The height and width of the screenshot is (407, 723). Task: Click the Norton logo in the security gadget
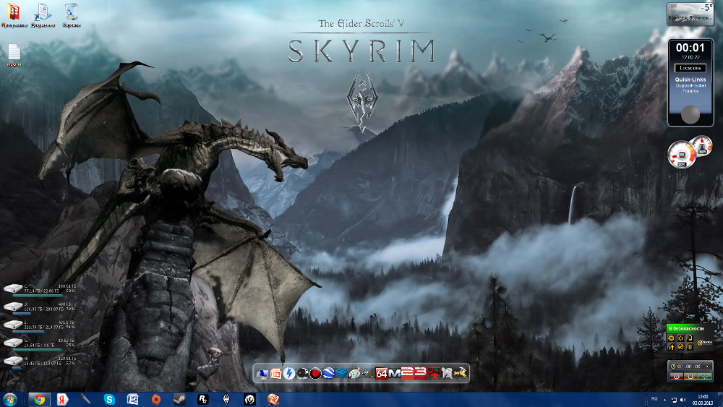pyautogui.click(x=705, y=343)
